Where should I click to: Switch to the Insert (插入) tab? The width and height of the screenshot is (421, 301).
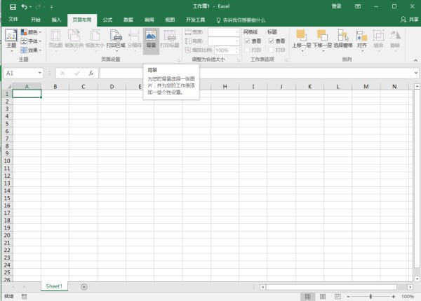click(x=56, y=20)
